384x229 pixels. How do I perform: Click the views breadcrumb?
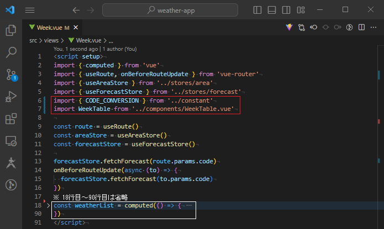click(x=51, y=40)
